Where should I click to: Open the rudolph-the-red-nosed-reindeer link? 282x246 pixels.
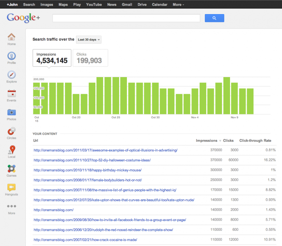[x=104, y=230]
